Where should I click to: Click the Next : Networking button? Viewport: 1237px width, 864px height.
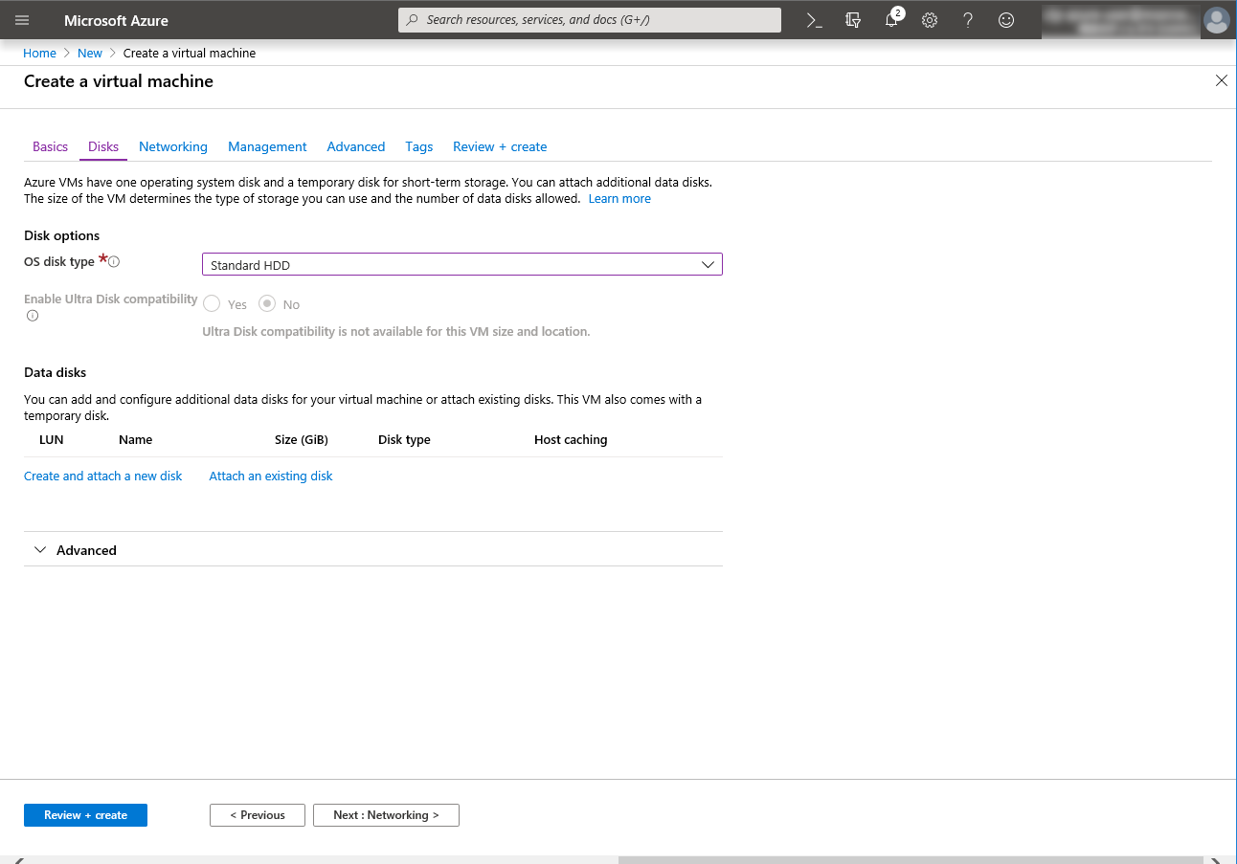(386, 815)
